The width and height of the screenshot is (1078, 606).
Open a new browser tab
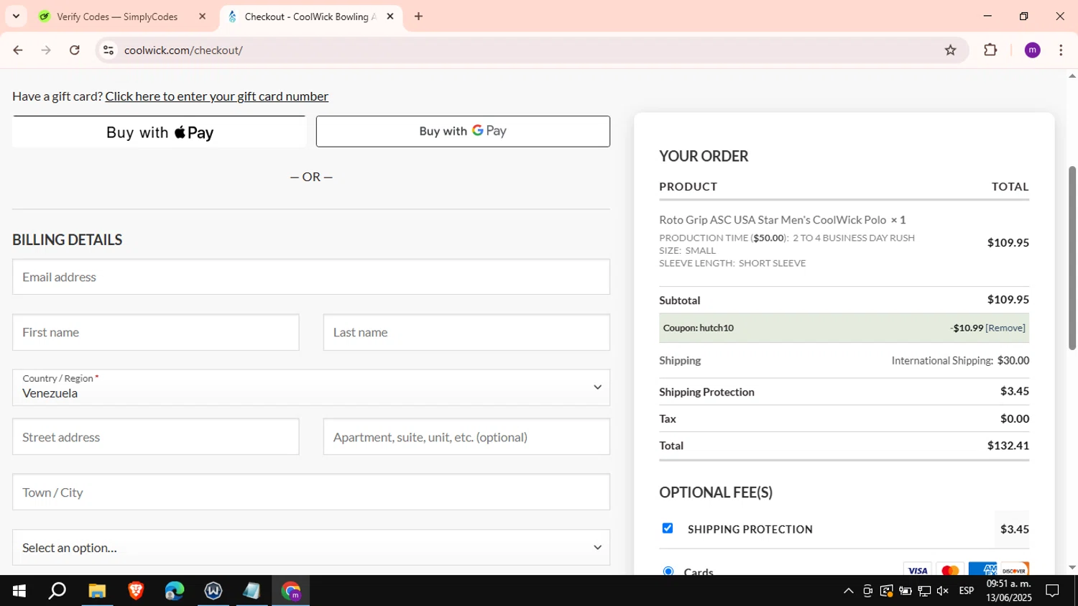pos(418,17)
